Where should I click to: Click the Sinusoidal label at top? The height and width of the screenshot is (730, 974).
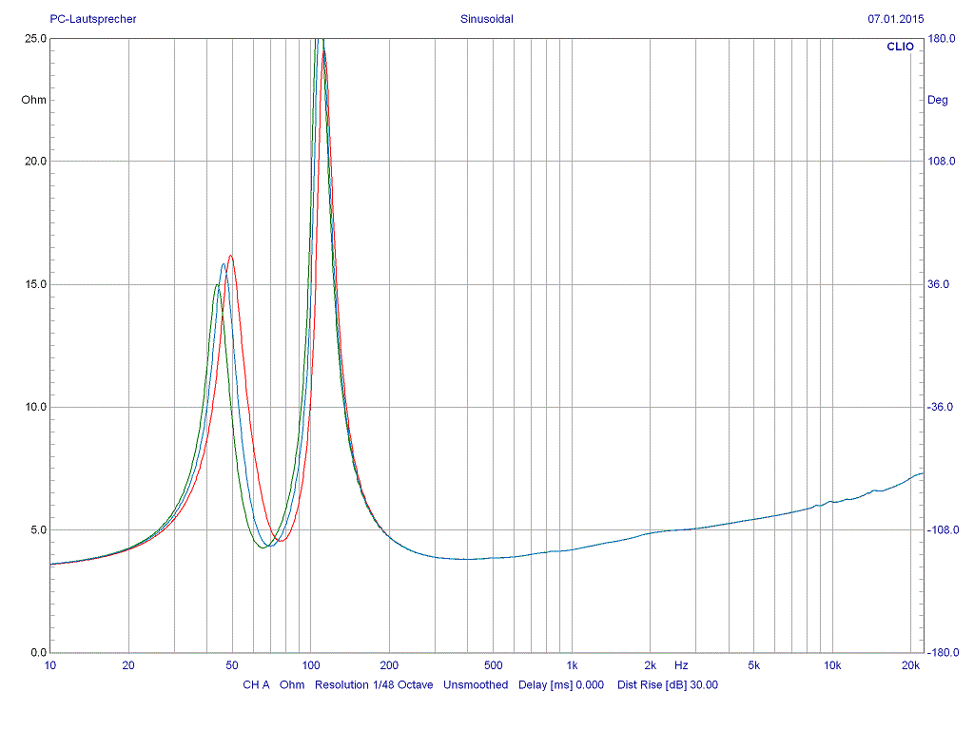tap(486, 18)
